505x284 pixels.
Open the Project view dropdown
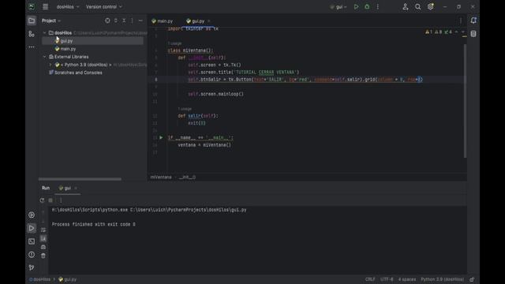click(x=51, y=21)
